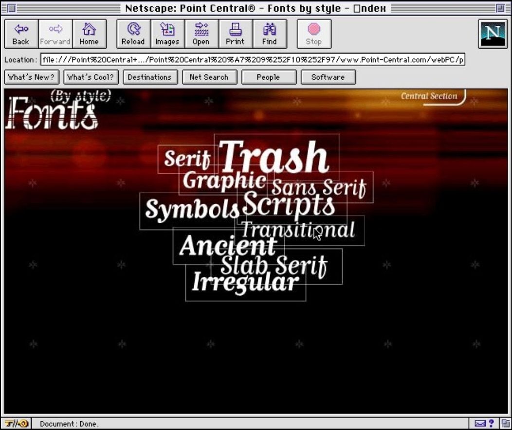
Task: Click the window zoom box in title bar
Action: 500,8
